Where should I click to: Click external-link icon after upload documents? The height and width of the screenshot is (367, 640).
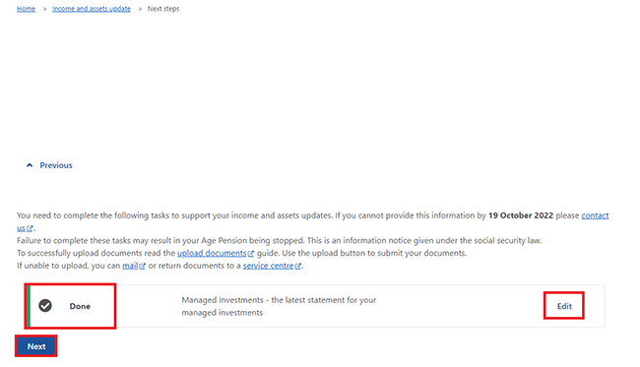click(x=251, y=254)
